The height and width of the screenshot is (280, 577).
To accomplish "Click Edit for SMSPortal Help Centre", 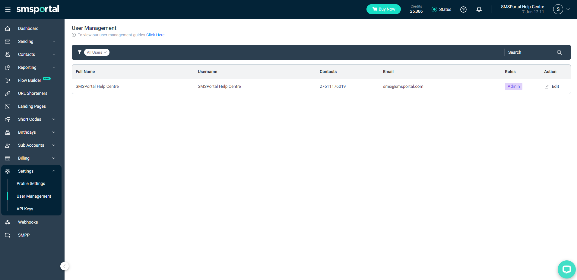I will click(x=552, y=86).
